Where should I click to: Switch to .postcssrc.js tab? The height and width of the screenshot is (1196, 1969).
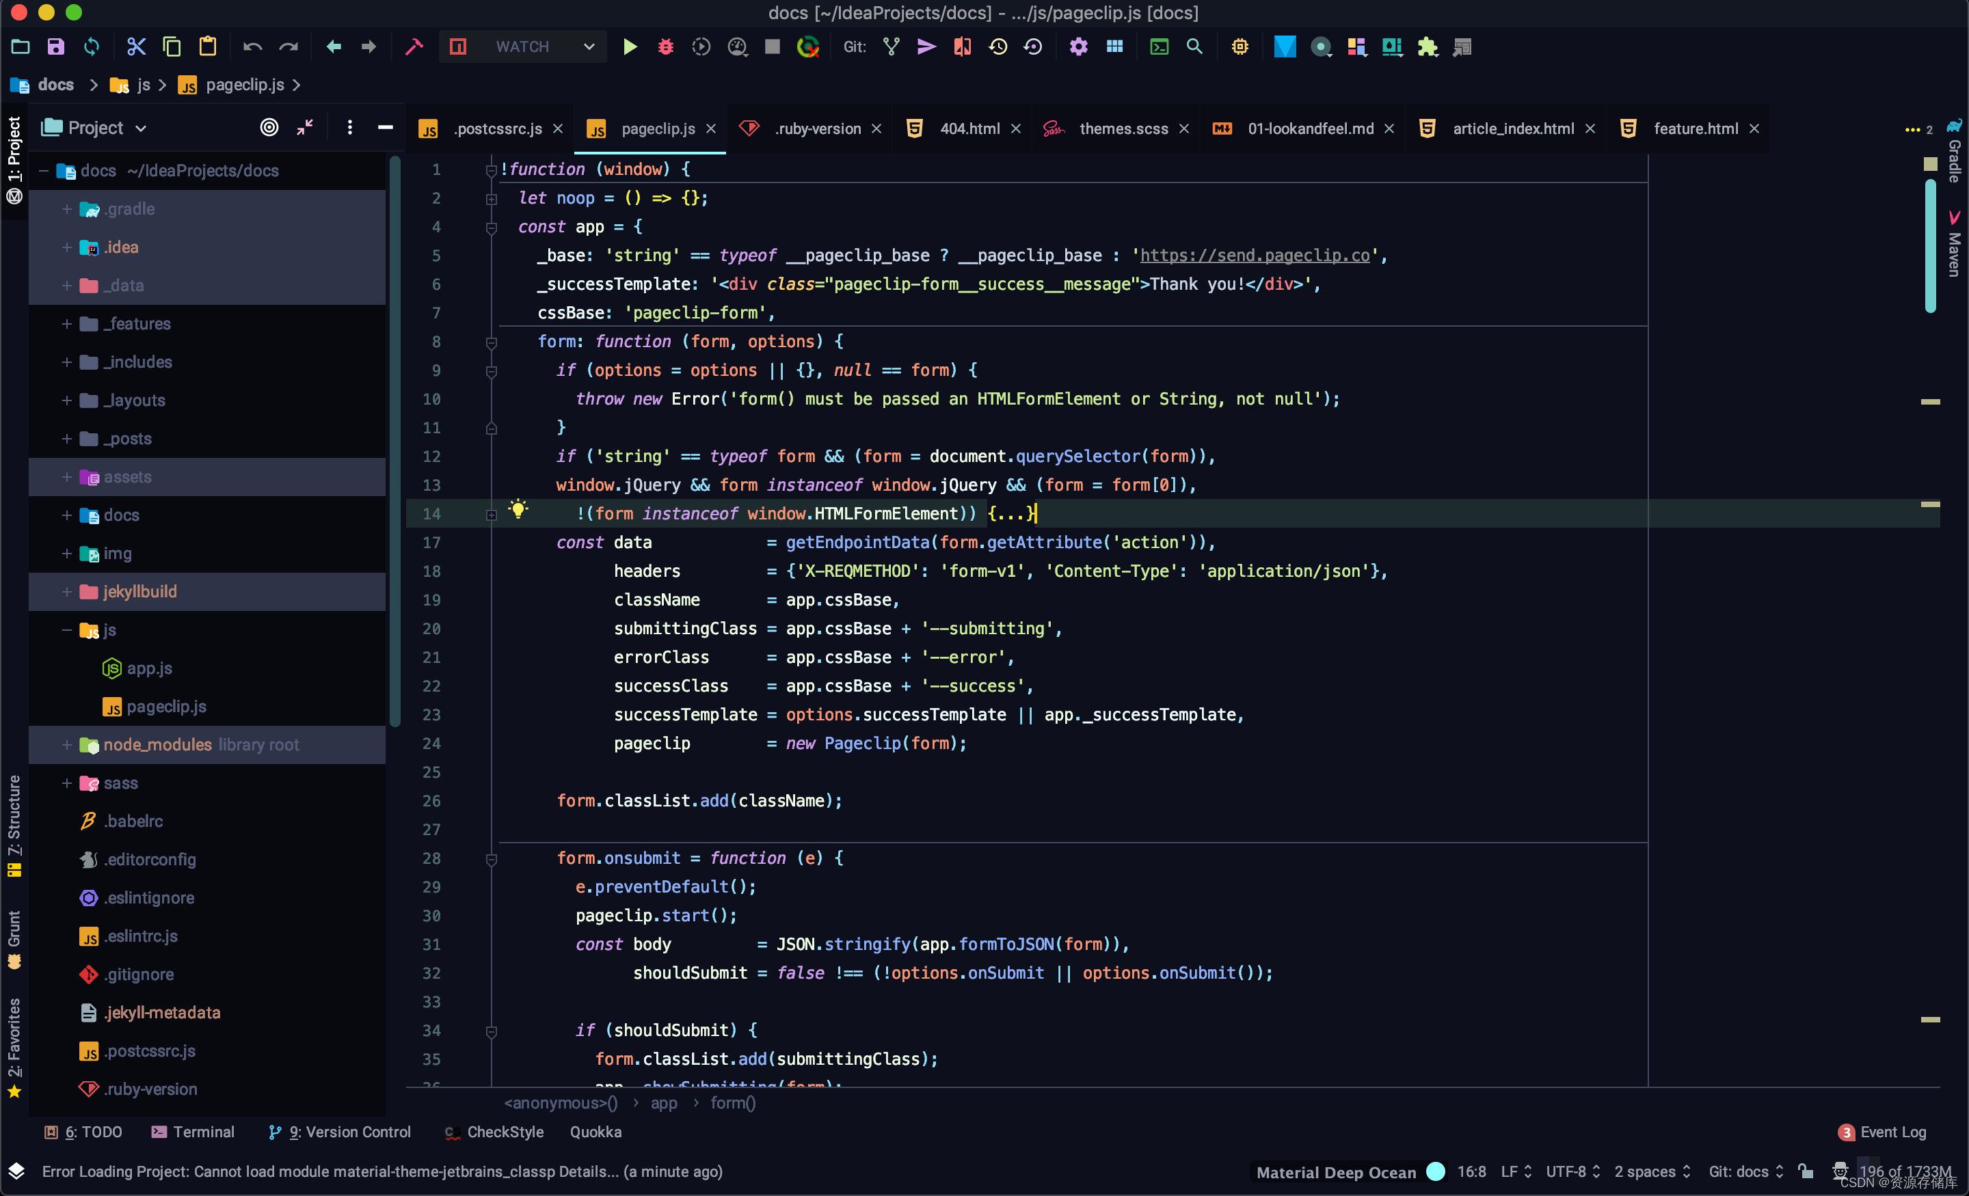489,128
